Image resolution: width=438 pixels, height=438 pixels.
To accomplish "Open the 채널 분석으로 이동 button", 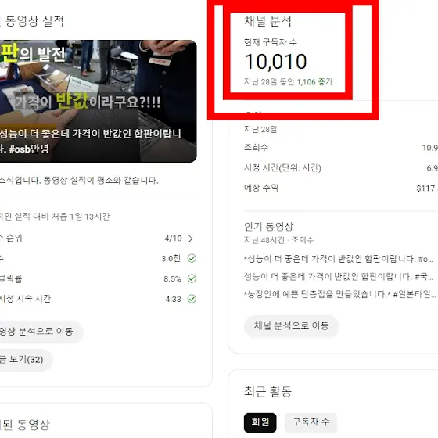I will 291,325.
